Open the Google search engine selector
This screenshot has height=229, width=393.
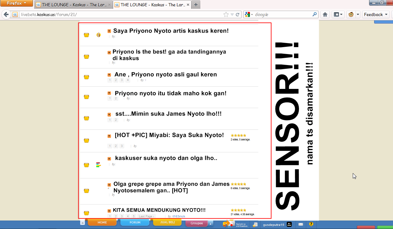(x=249, y=14)
